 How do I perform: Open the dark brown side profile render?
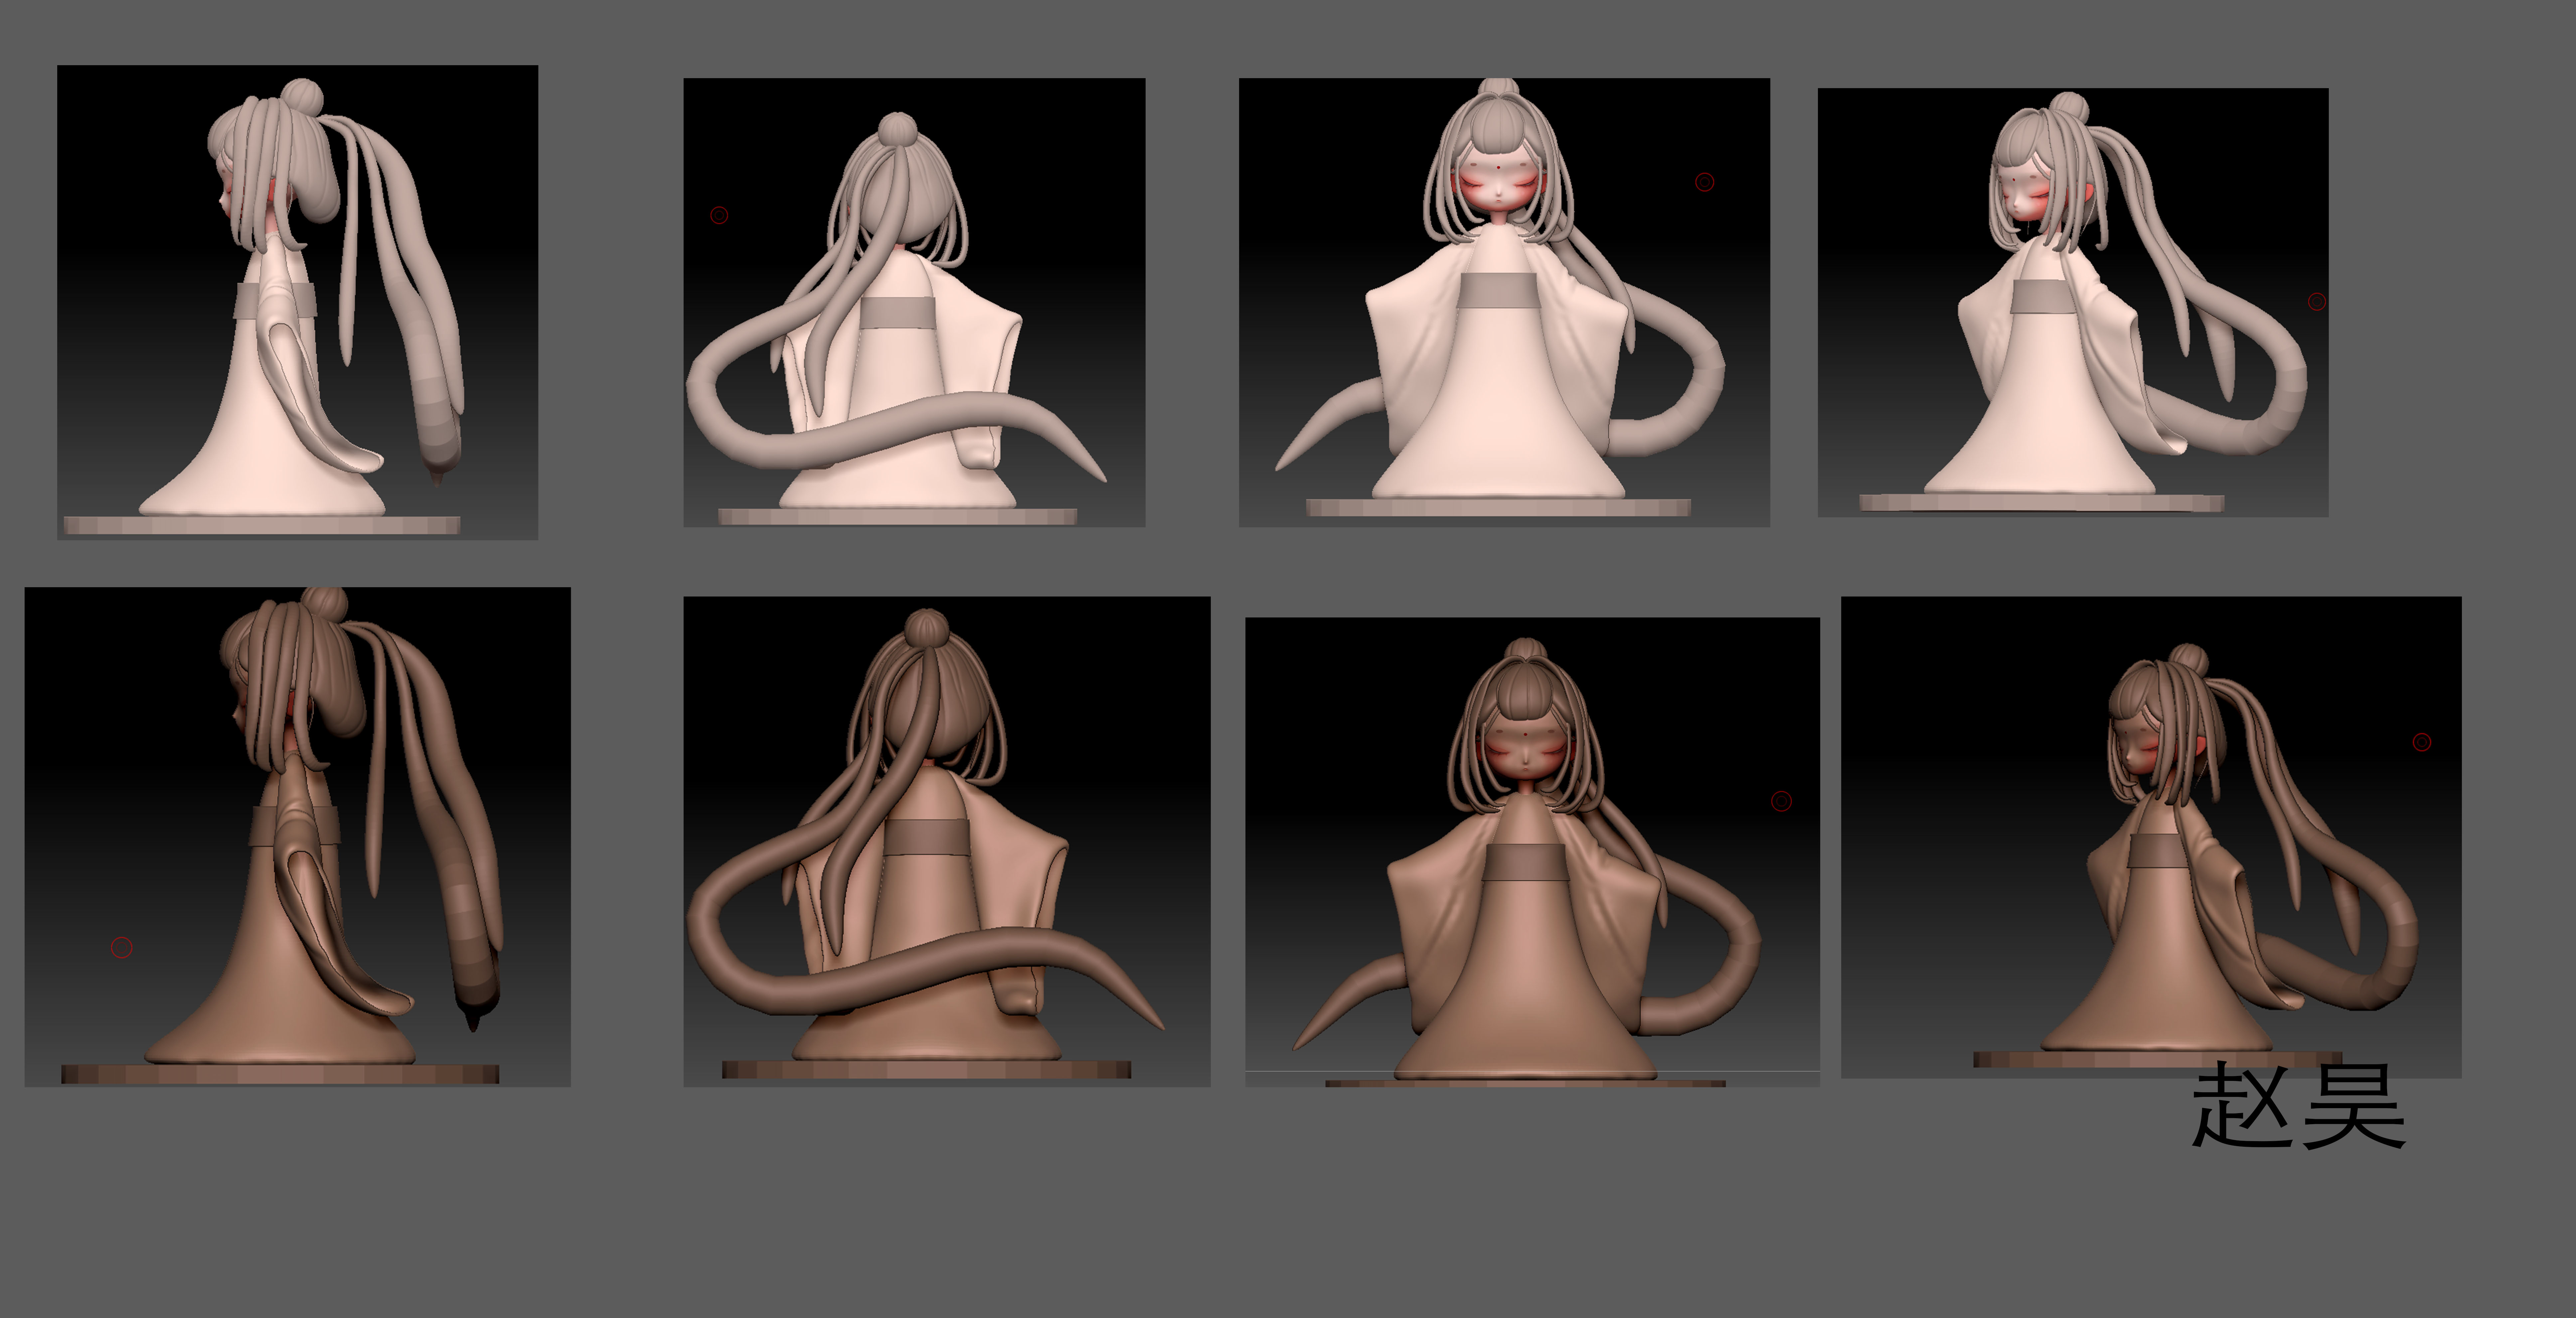297,836
